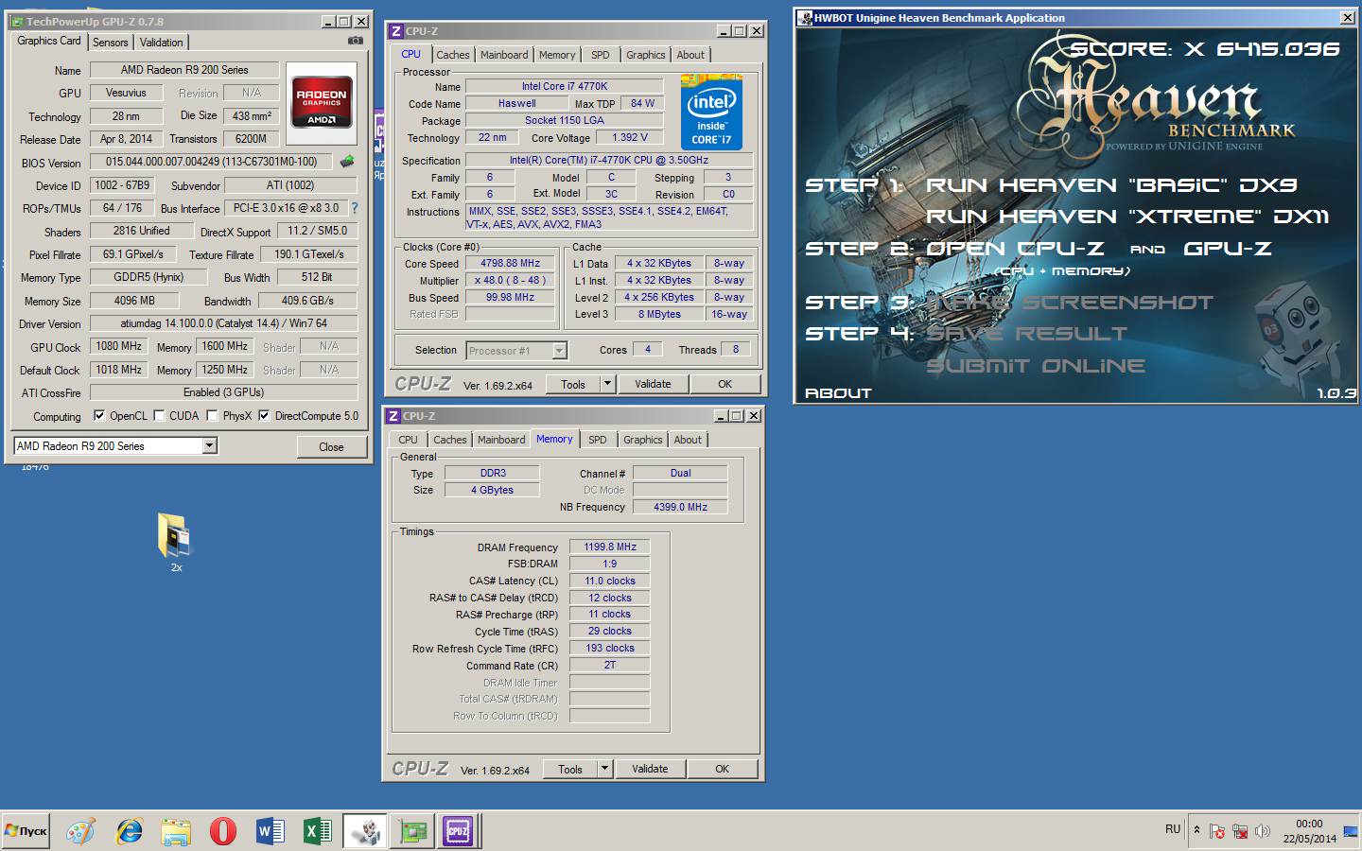This screenshot has height=851, width=1362.
Task: Click the Close button in GPU-Z
Action: tap(331, 446)
